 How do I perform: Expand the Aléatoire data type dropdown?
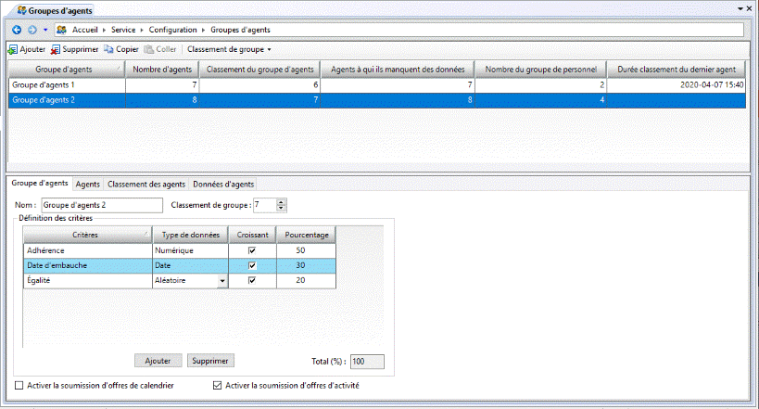pyautogui.click(x=221, y=281)
